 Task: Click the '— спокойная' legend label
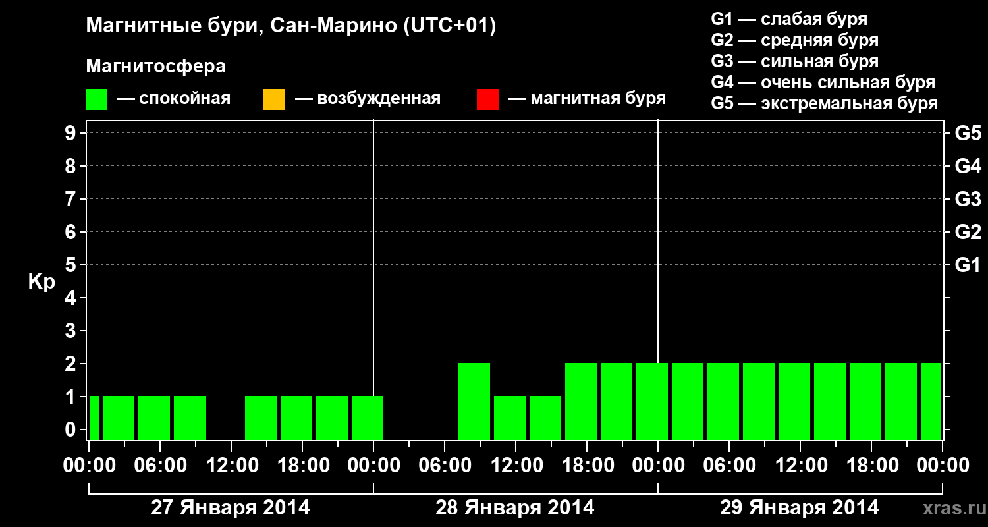(174, 99)
